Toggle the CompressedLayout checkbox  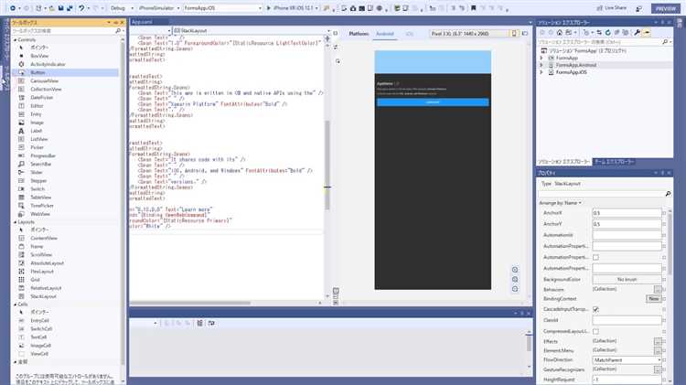[x=595, y=331]
